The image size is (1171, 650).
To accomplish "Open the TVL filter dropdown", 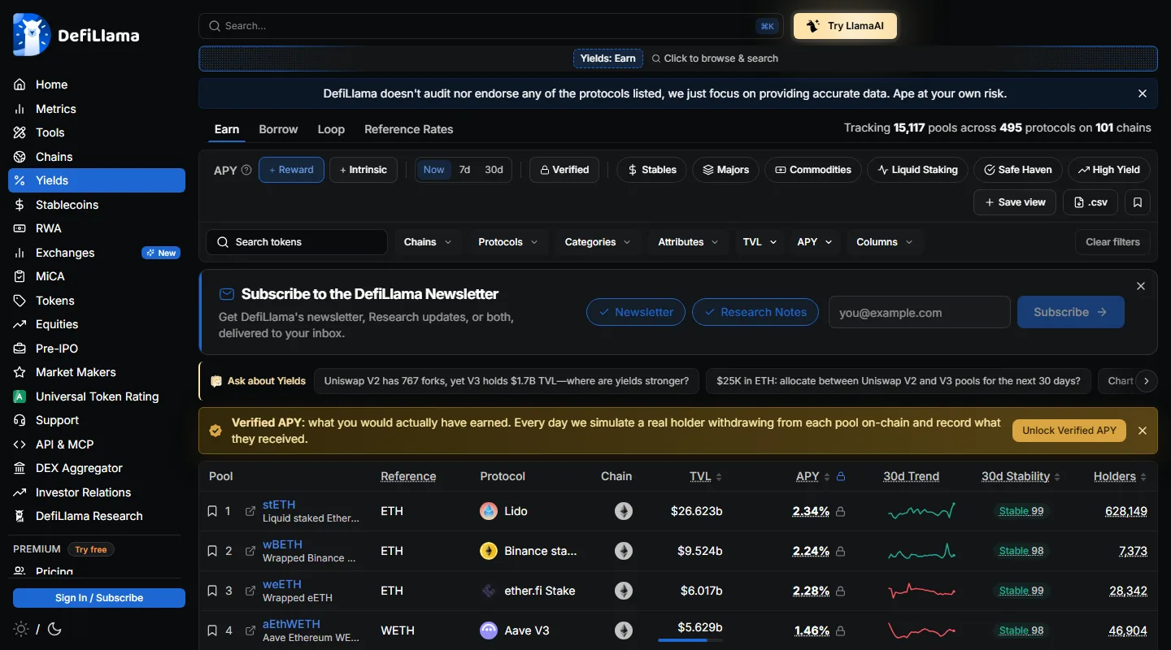I will tap(760, 242).
